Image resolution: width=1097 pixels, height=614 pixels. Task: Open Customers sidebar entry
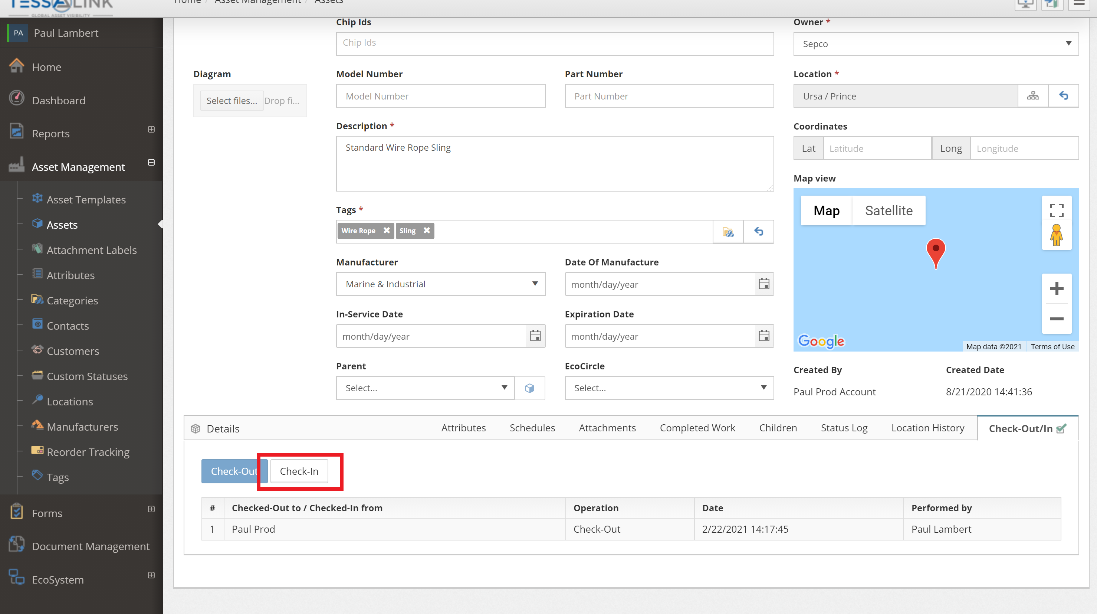coord(73,351)
